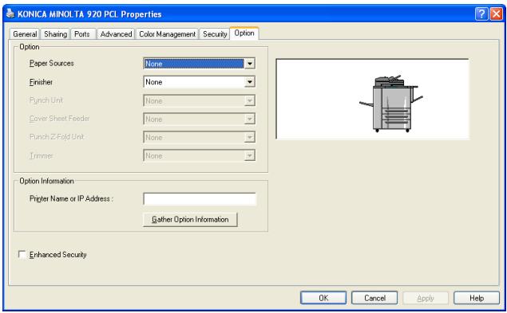Screen dimensions: 507x313
Task: Go to the Advanced tab
Action: click(116, 34)
